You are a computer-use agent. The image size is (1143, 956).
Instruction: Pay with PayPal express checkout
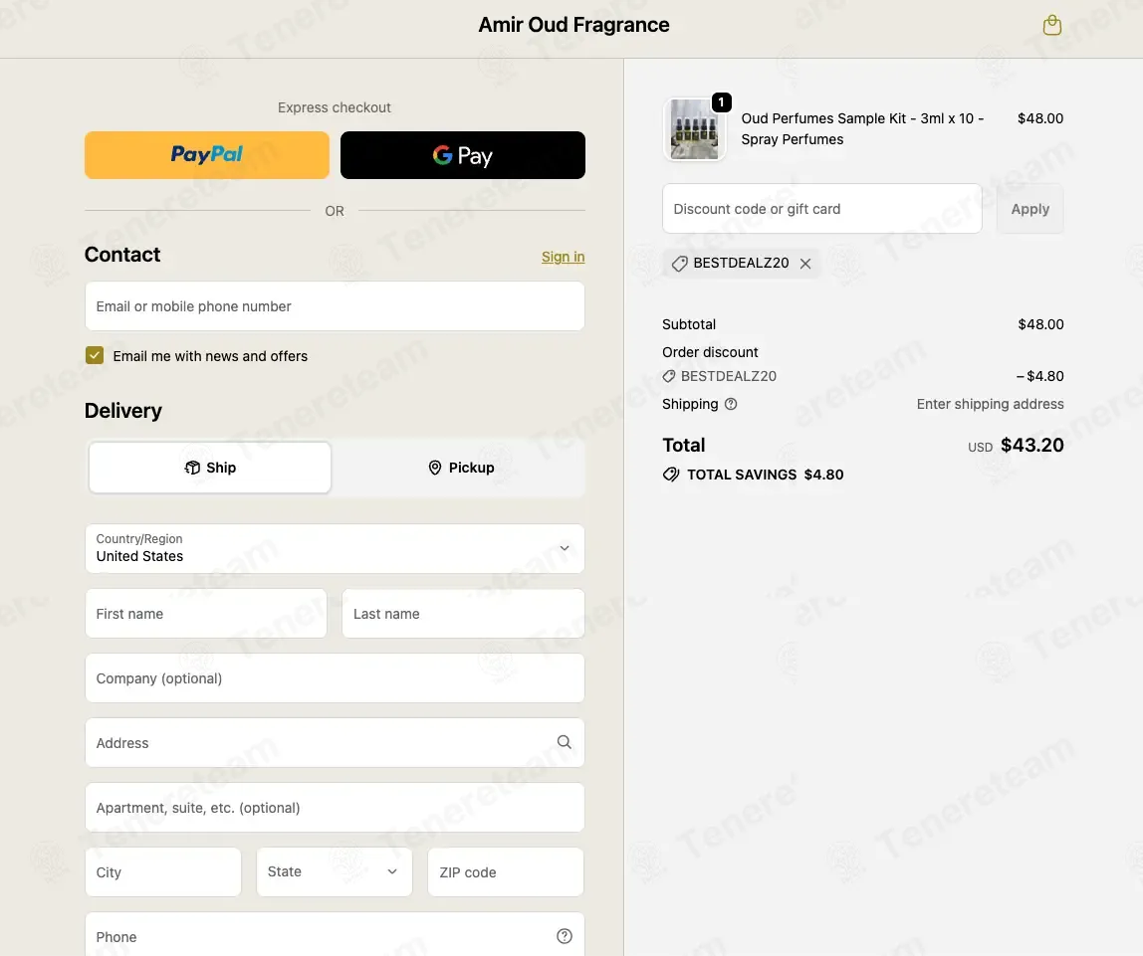click(x=207, y=155)
